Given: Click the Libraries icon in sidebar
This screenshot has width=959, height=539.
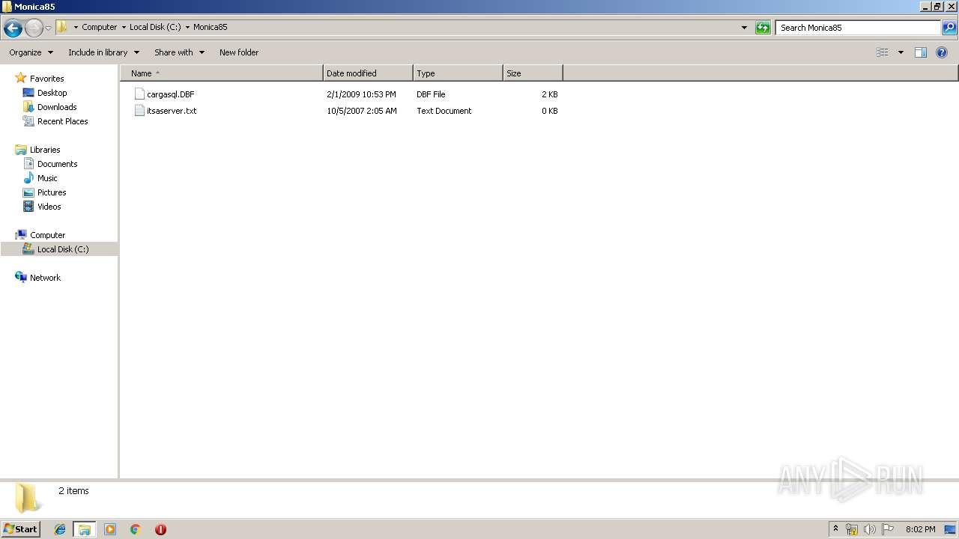Looking at the screenshot, I should (21, 150).
